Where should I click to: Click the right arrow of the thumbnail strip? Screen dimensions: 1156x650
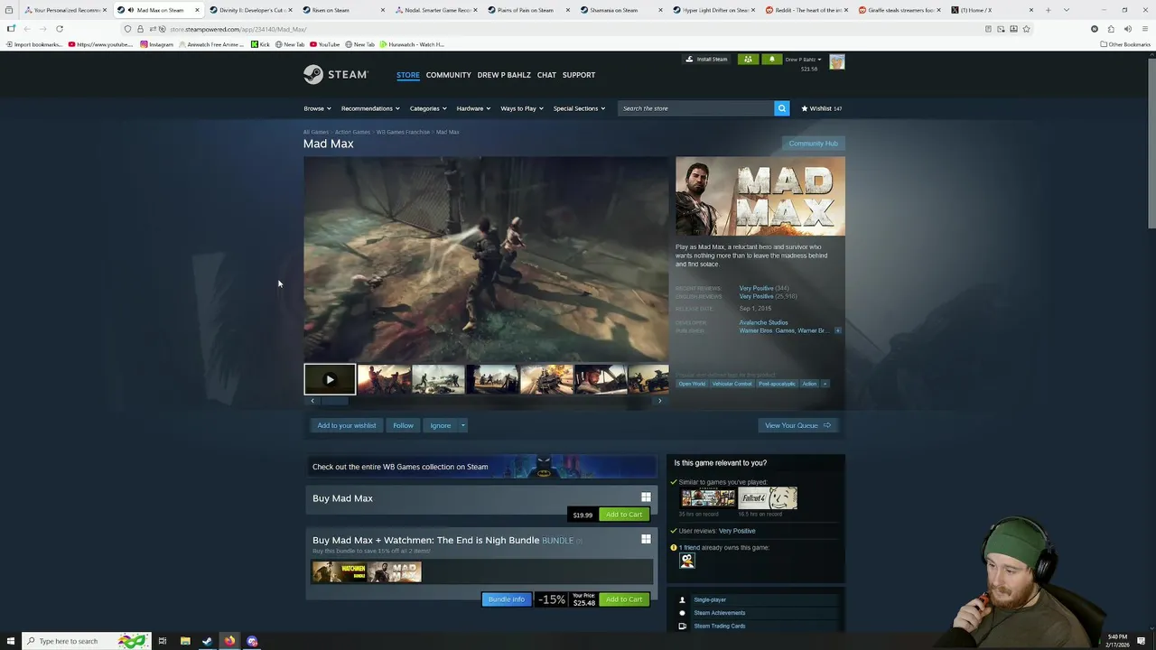point(659,401)
